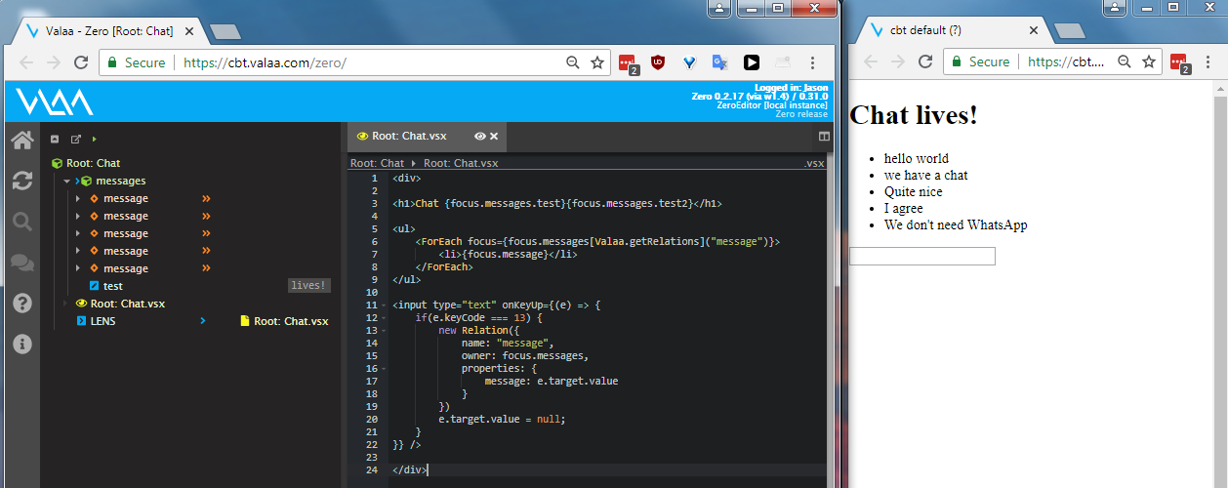Image resolution: width=1228 pixels, height=488 pixels.
Task: Click Root: Chat.vsx in the editor breadcrumb
Action: click(461, 163)
